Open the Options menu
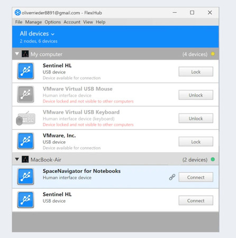This screenshot has height=238, width=236. click(53, 22)
